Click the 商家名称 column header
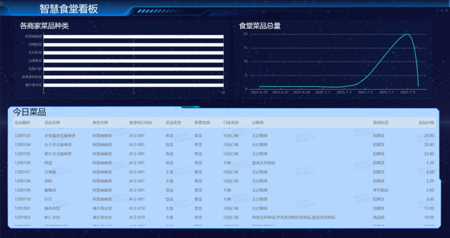 tap(100, 123)
